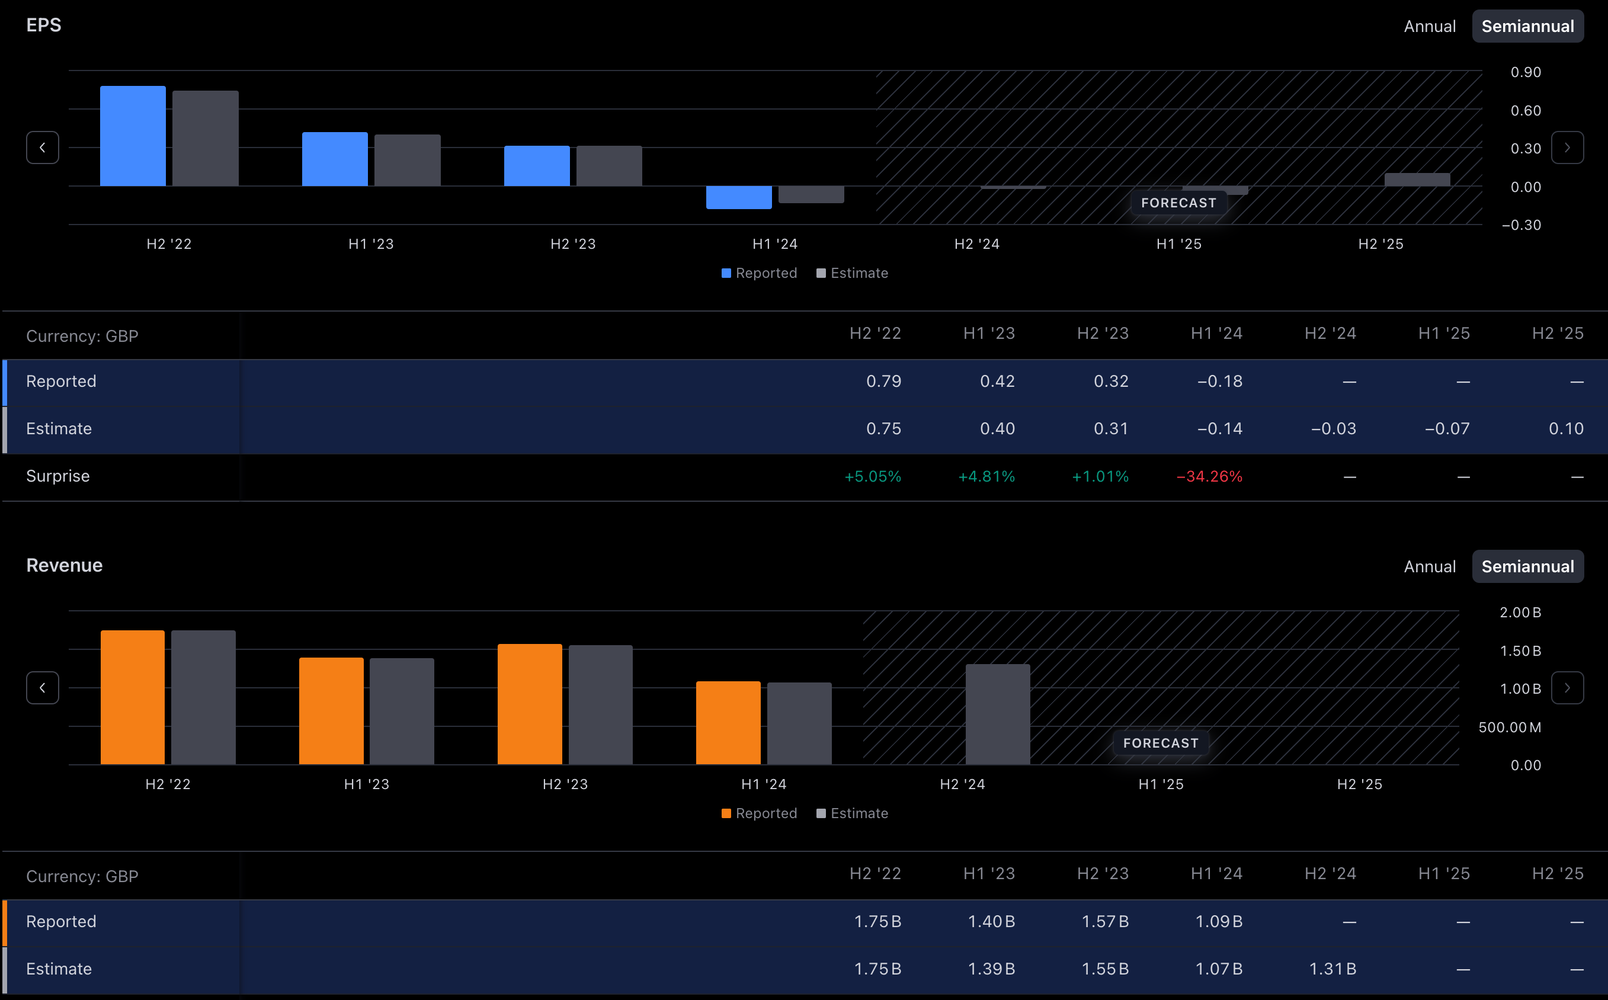Click left arrow on Revenue chart
1608x1000 pixels.
[x=42, y=688]
